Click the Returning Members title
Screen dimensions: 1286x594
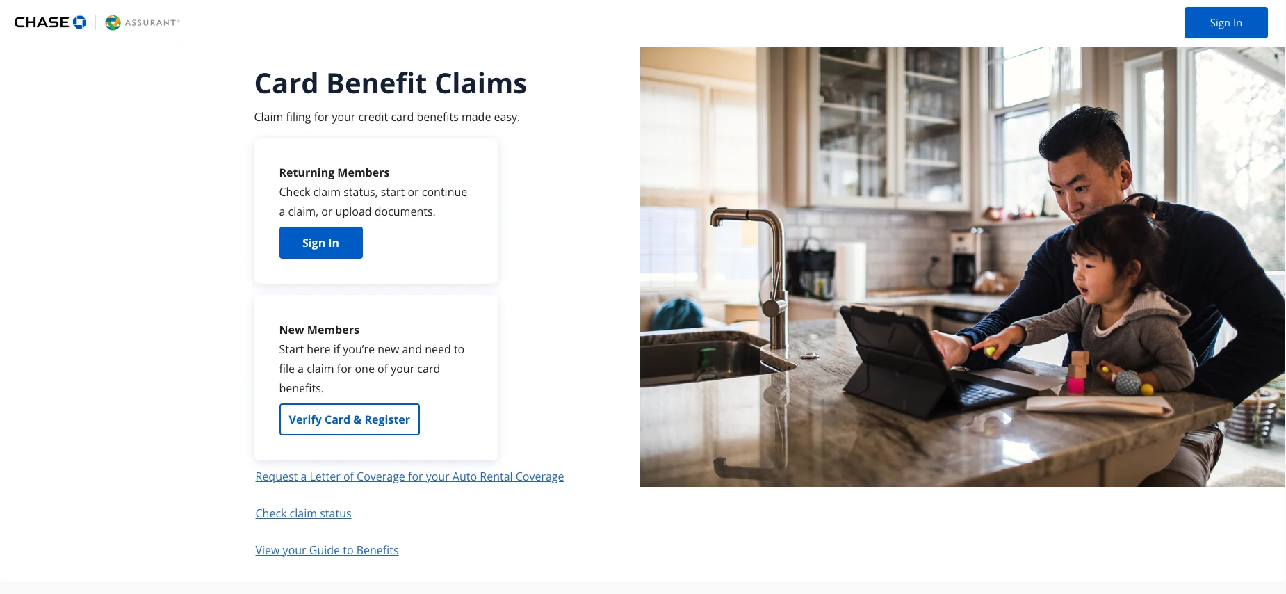(x=334, y=172)
